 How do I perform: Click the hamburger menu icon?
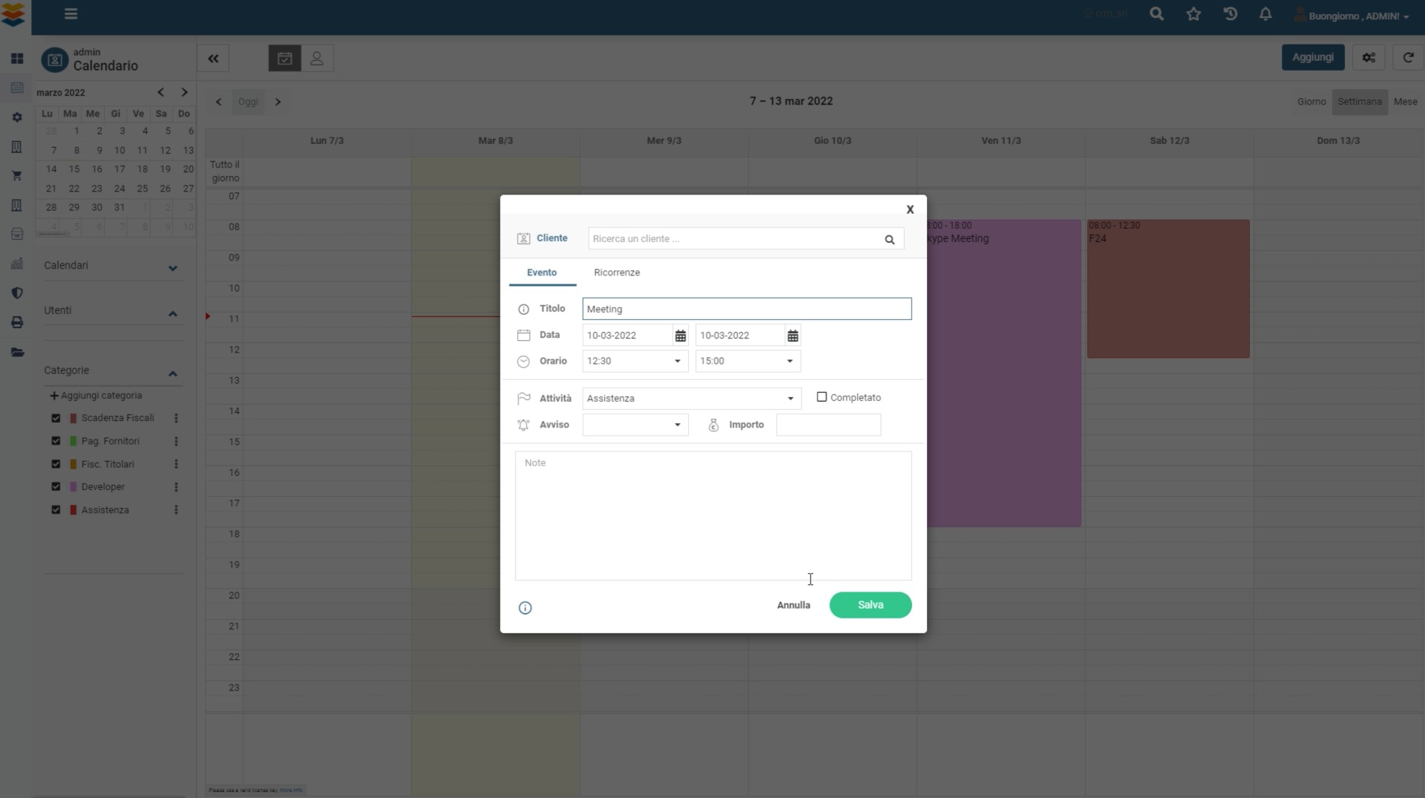(x=71, y=14)
